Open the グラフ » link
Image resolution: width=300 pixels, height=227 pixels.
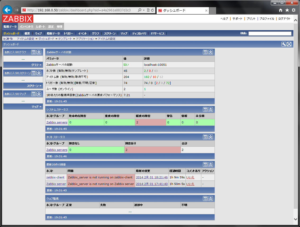(36, 65)
